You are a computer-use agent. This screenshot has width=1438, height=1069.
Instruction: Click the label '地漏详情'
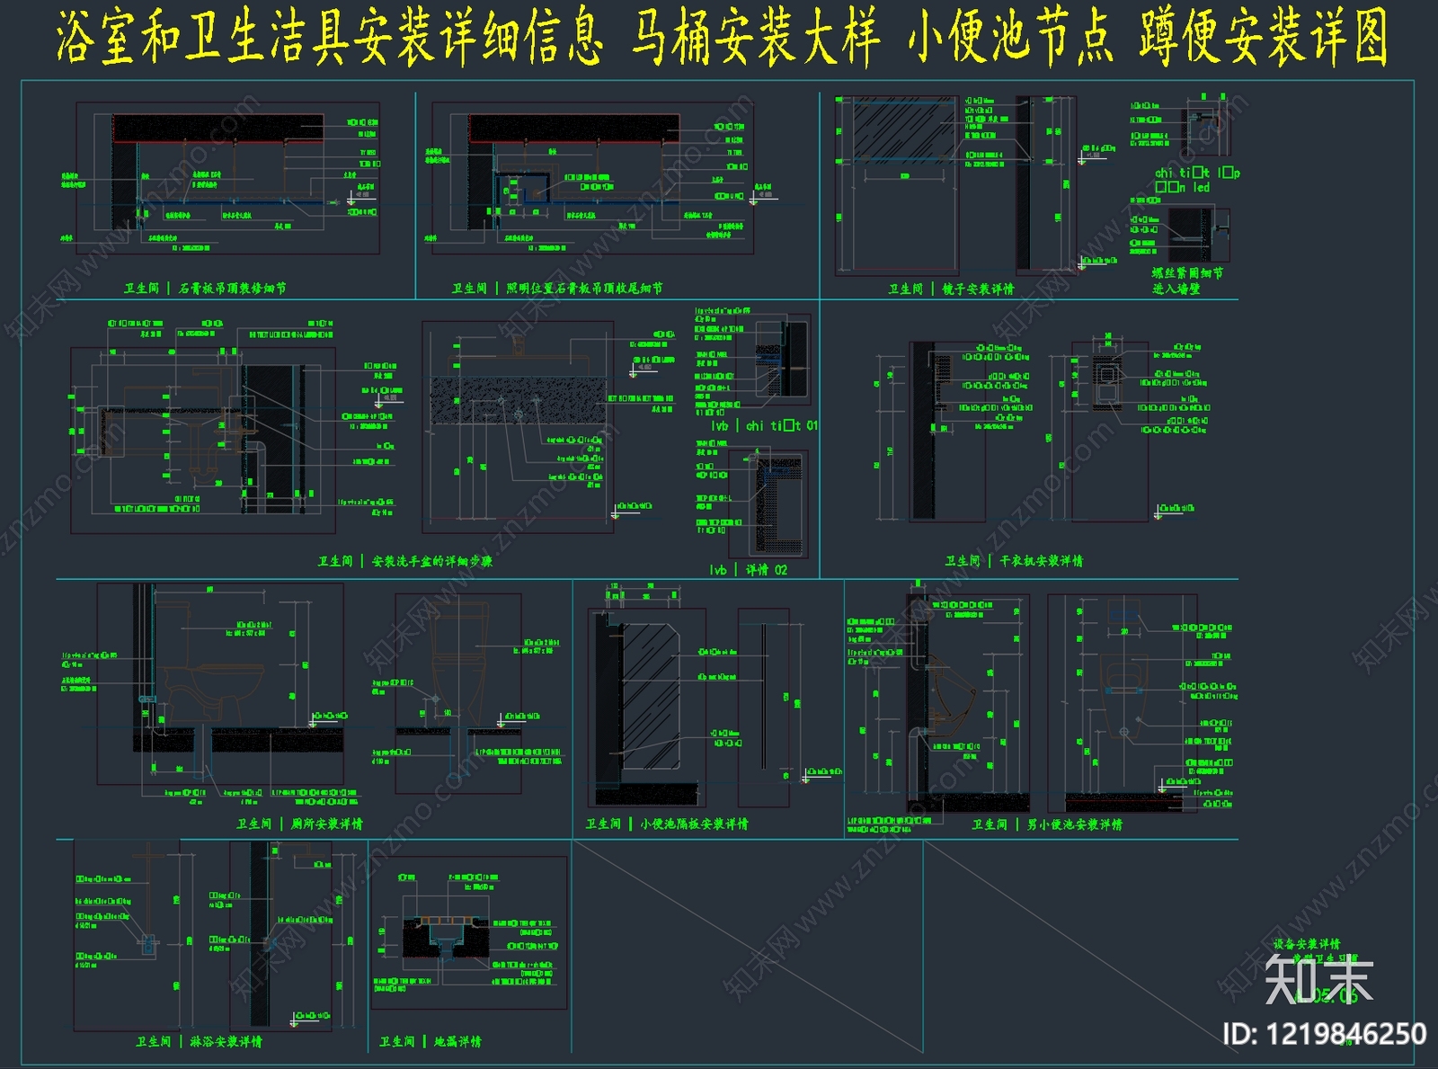(x=457, y=1042)
